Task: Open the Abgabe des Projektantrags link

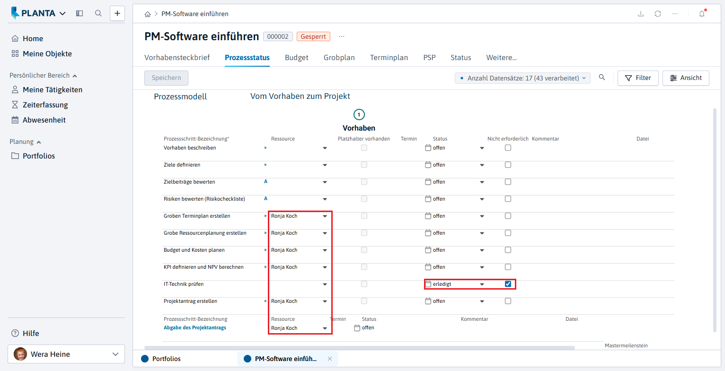Action: [195, 327]
